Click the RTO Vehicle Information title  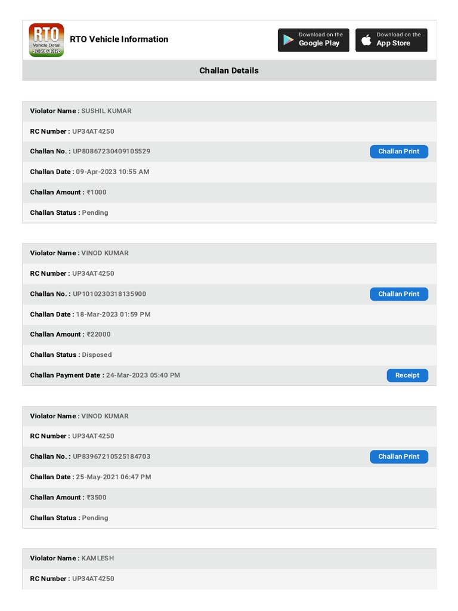(x=119, y=39)
